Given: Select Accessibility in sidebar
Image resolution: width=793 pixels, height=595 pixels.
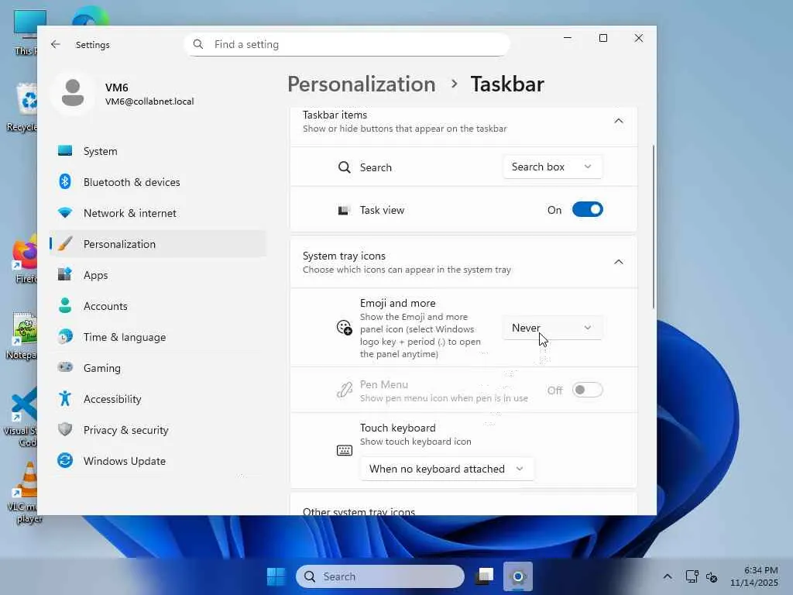Looking at the screenshot, I should [x=158, y=399].
